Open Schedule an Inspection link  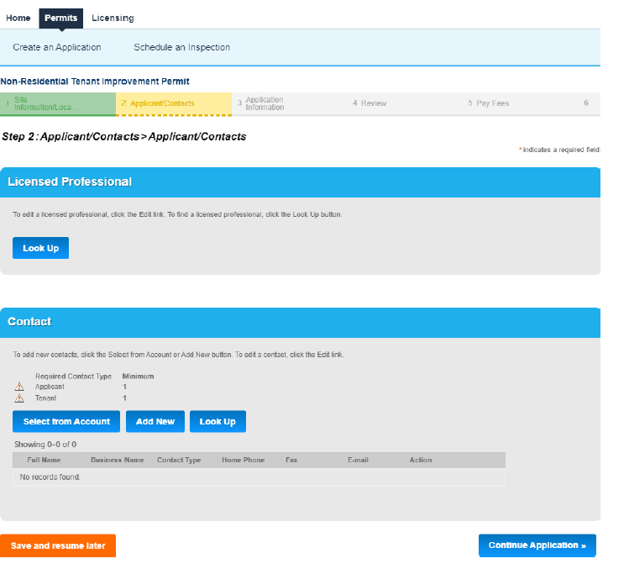tap(181, 47)
